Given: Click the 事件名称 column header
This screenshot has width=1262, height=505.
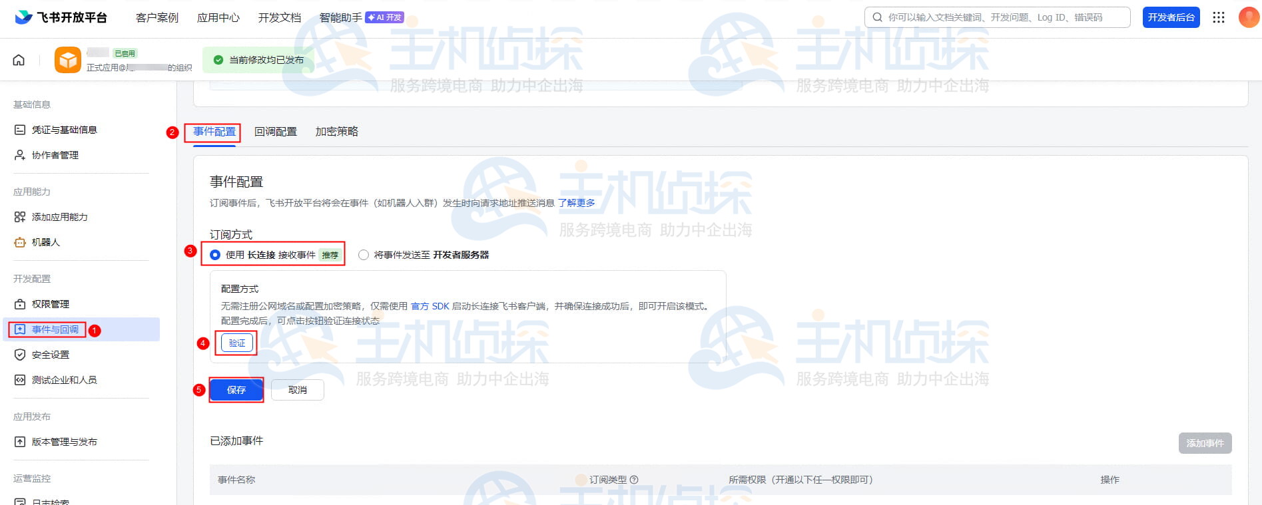Looking at the screenshot, I should click(236, 480).
